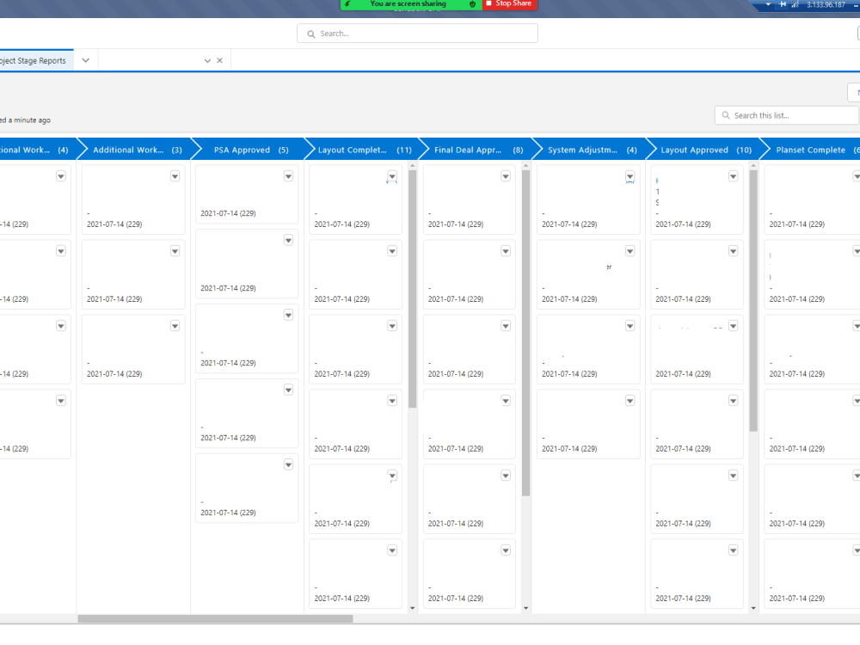Open the chevron menu next to Project Stage Reports

pyautogui.click(x=85, y=60)
